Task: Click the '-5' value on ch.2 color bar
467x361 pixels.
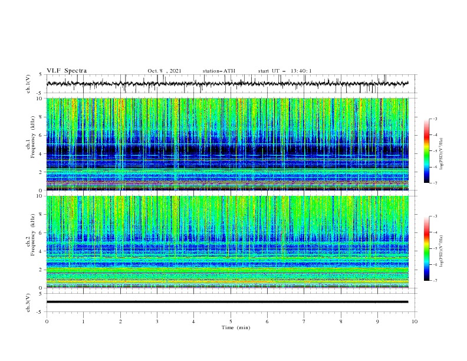Action: [x=435, y=248]
